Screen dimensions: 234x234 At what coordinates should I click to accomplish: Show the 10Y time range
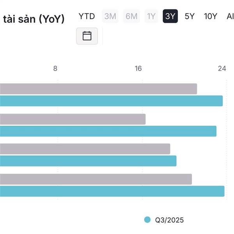click(x=211, y=16)
